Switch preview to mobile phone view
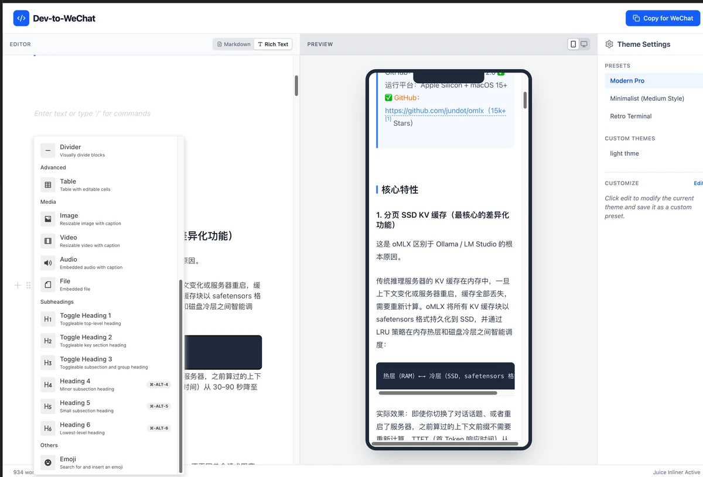The height and width of the screenshot is (477, 703). [574, 44]
